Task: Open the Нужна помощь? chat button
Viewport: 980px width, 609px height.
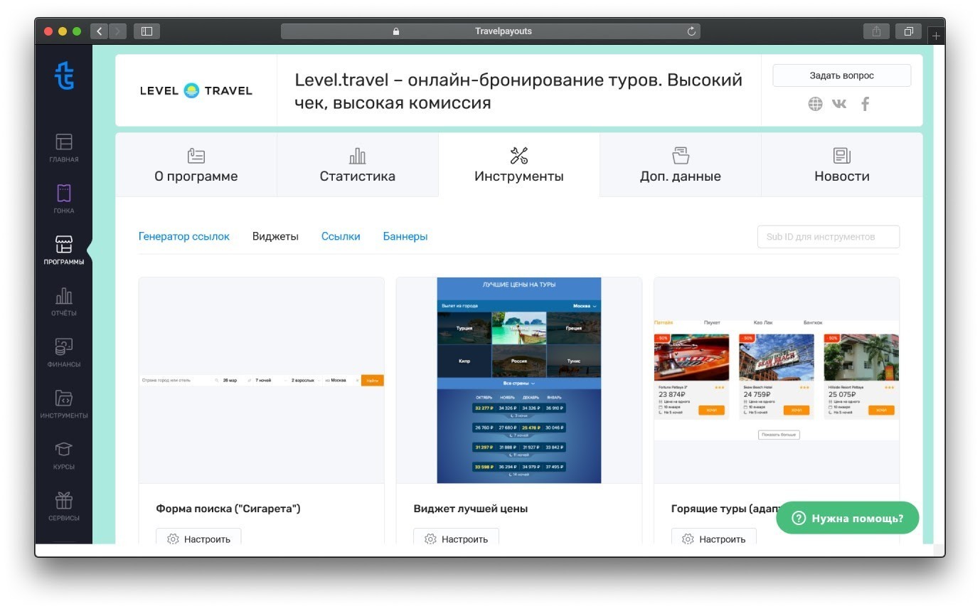Action: [848, 518]
